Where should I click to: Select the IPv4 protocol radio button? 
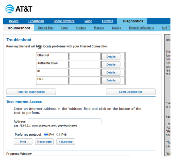[46, 135]
